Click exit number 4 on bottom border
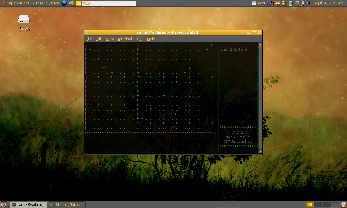347x208 pixels. coord(129,132)
